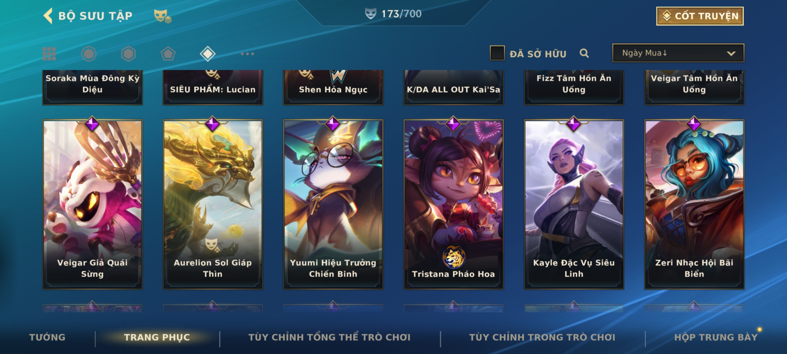Select the Tristana Pháo Hoa skin card
The image size is (787, 354).
[454, 204]
